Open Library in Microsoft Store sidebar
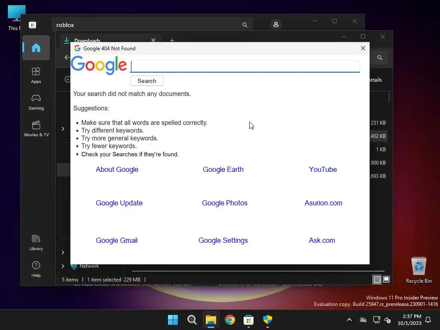The image size is (440, 330). [36, 243]
